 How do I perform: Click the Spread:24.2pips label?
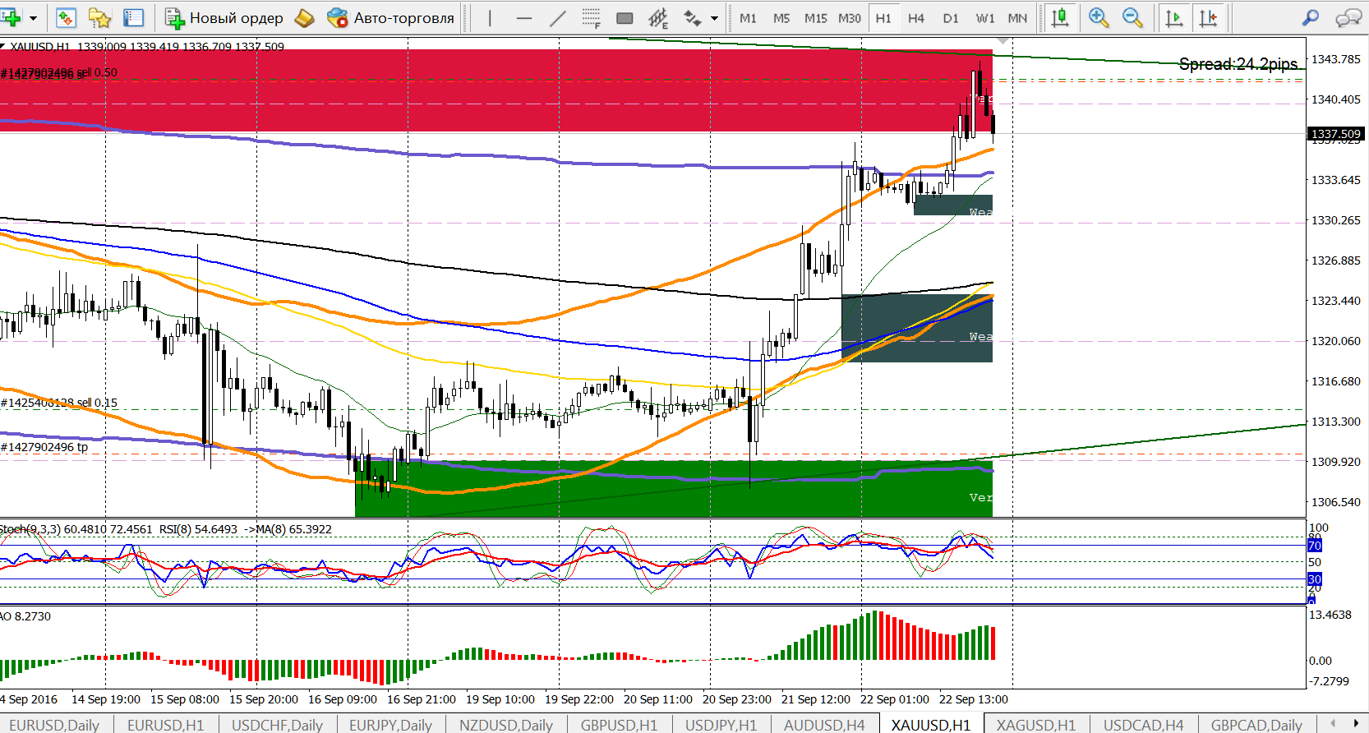[x=1238, y=64]
